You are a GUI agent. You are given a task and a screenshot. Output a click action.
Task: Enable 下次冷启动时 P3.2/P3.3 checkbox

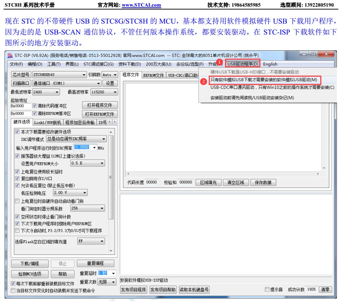tap(17, 231)
